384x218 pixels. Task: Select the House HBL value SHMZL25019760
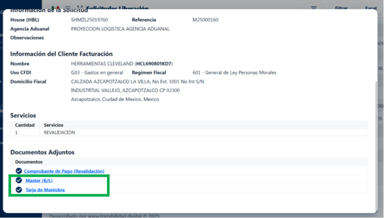pyautogui.click(x=90, y=20)
